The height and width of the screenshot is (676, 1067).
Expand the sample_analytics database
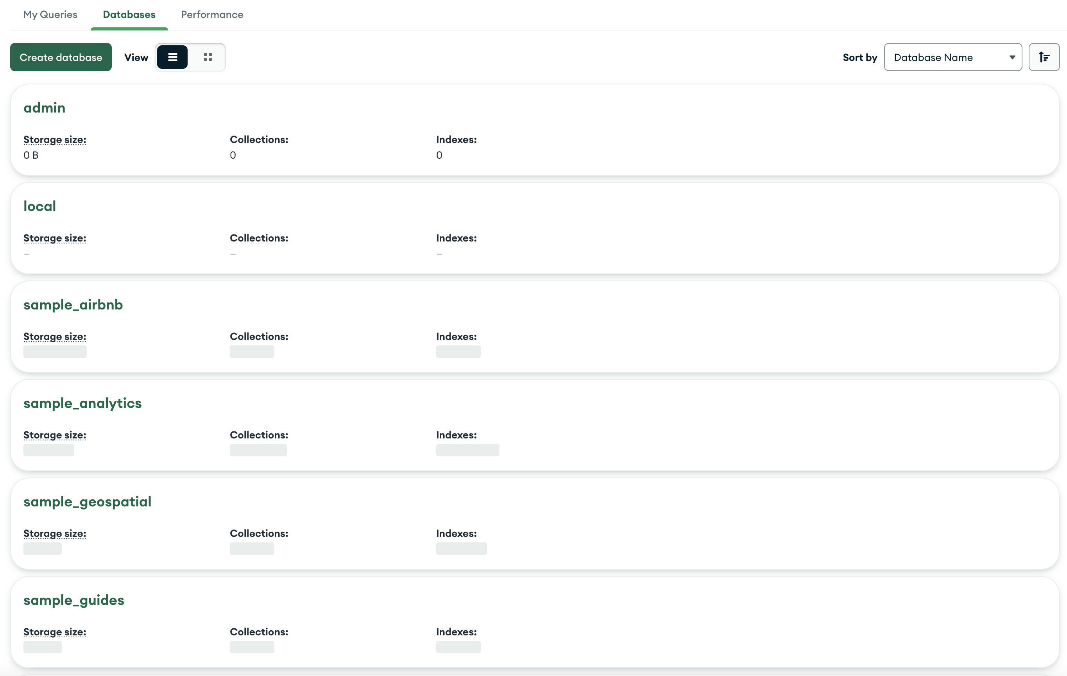click(x=82, y=403)
